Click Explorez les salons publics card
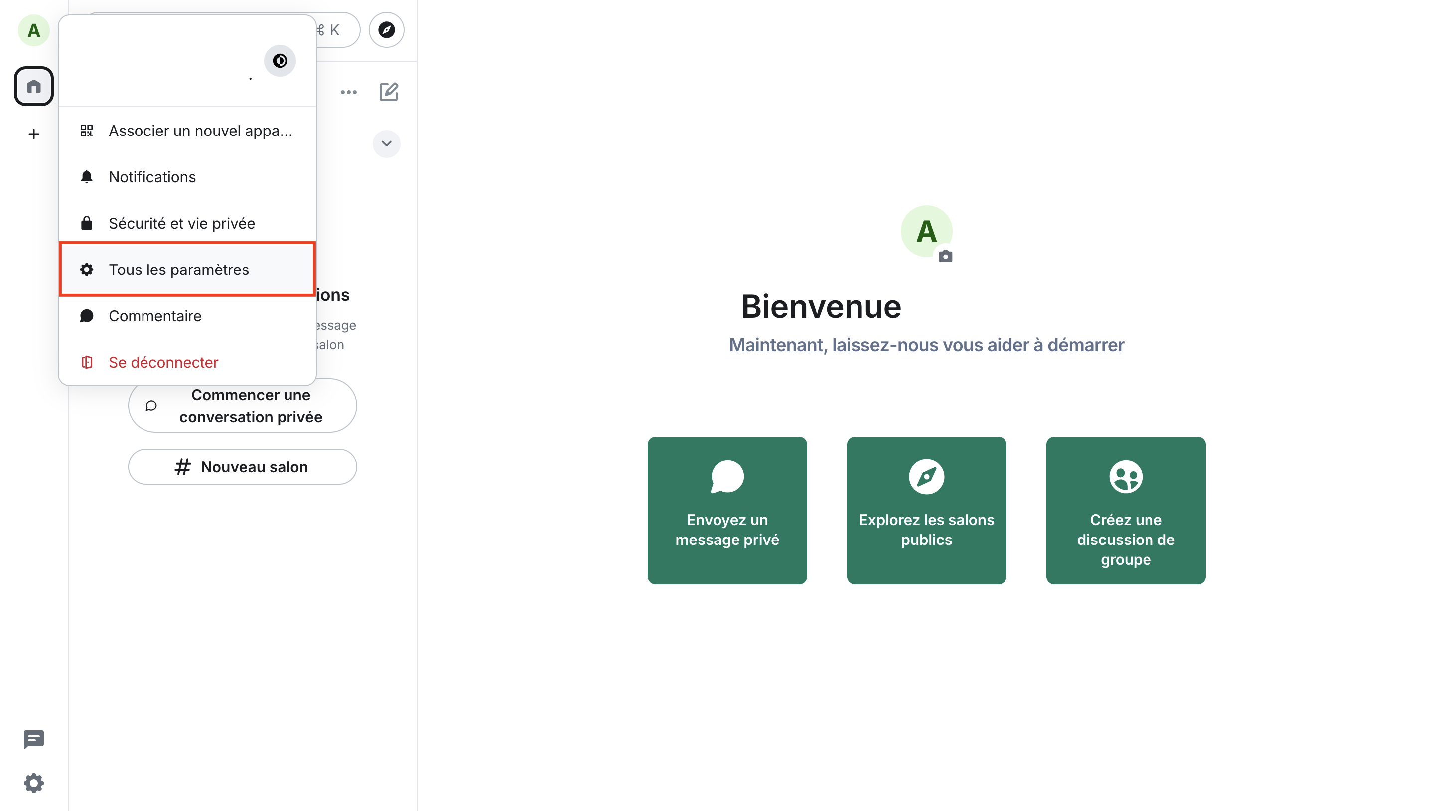 click(926, 510)
